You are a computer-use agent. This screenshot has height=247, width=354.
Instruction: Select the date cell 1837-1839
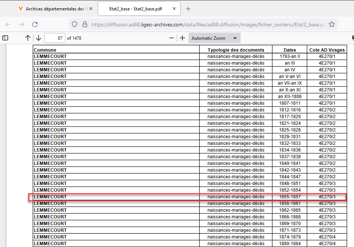pyautogui.click(x=290, y=156)
